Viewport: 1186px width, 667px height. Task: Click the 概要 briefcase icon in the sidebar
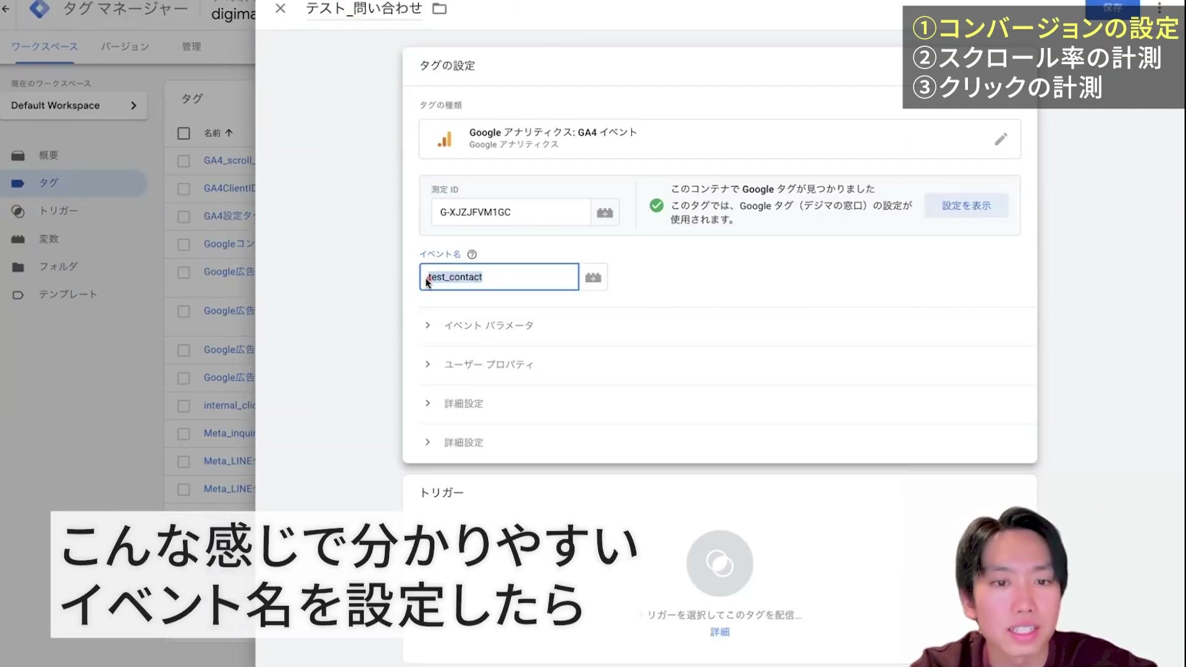click(x=18, y=156)
